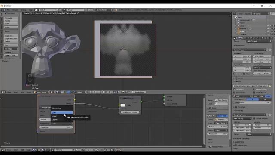Expand the Light Paths panel
Screen dimensions: 275x155
pyautogui.click(x=239, y=142)
